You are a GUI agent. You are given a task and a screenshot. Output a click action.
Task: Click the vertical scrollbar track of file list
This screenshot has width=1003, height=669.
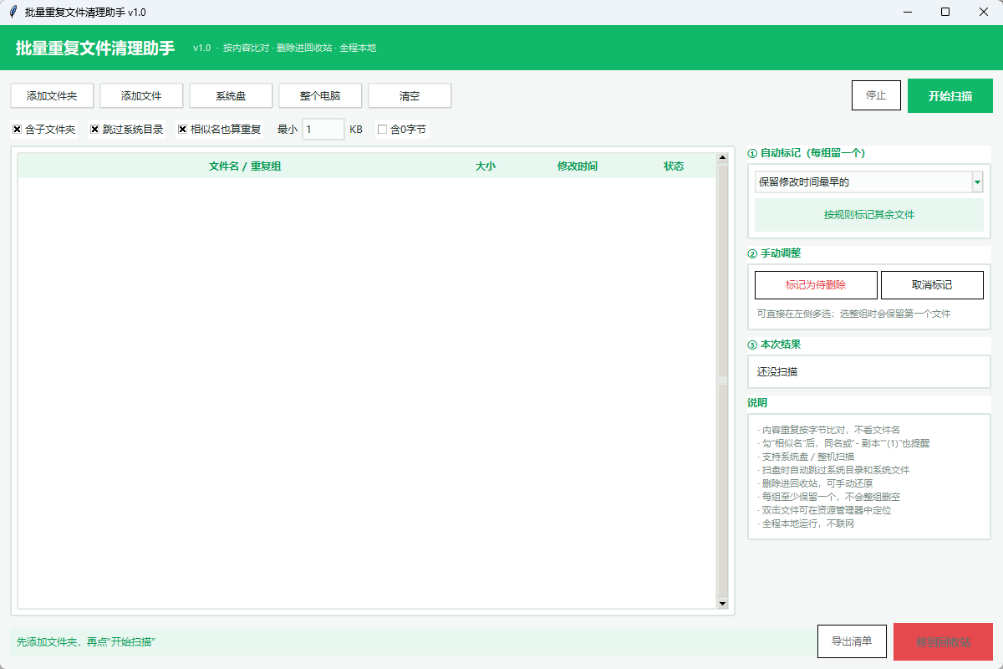pos(723,380)
